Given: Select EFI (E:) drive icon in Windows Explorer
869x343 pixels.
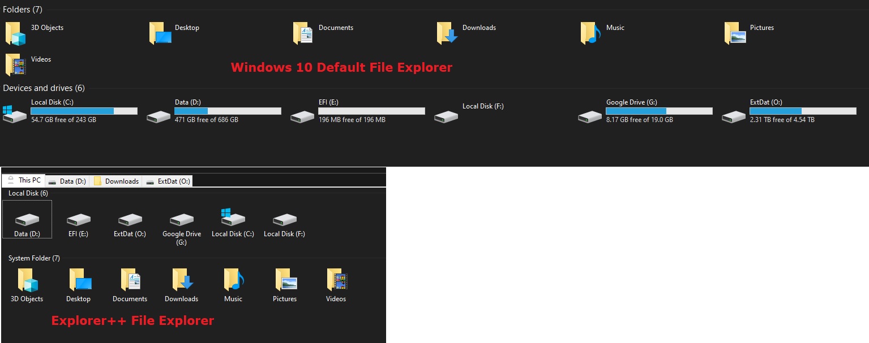Looking at the screenshot, I should [302, 116].
